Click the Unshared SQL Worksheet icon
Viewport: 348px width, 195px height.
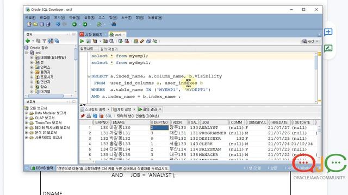click(x=136, y=41)
